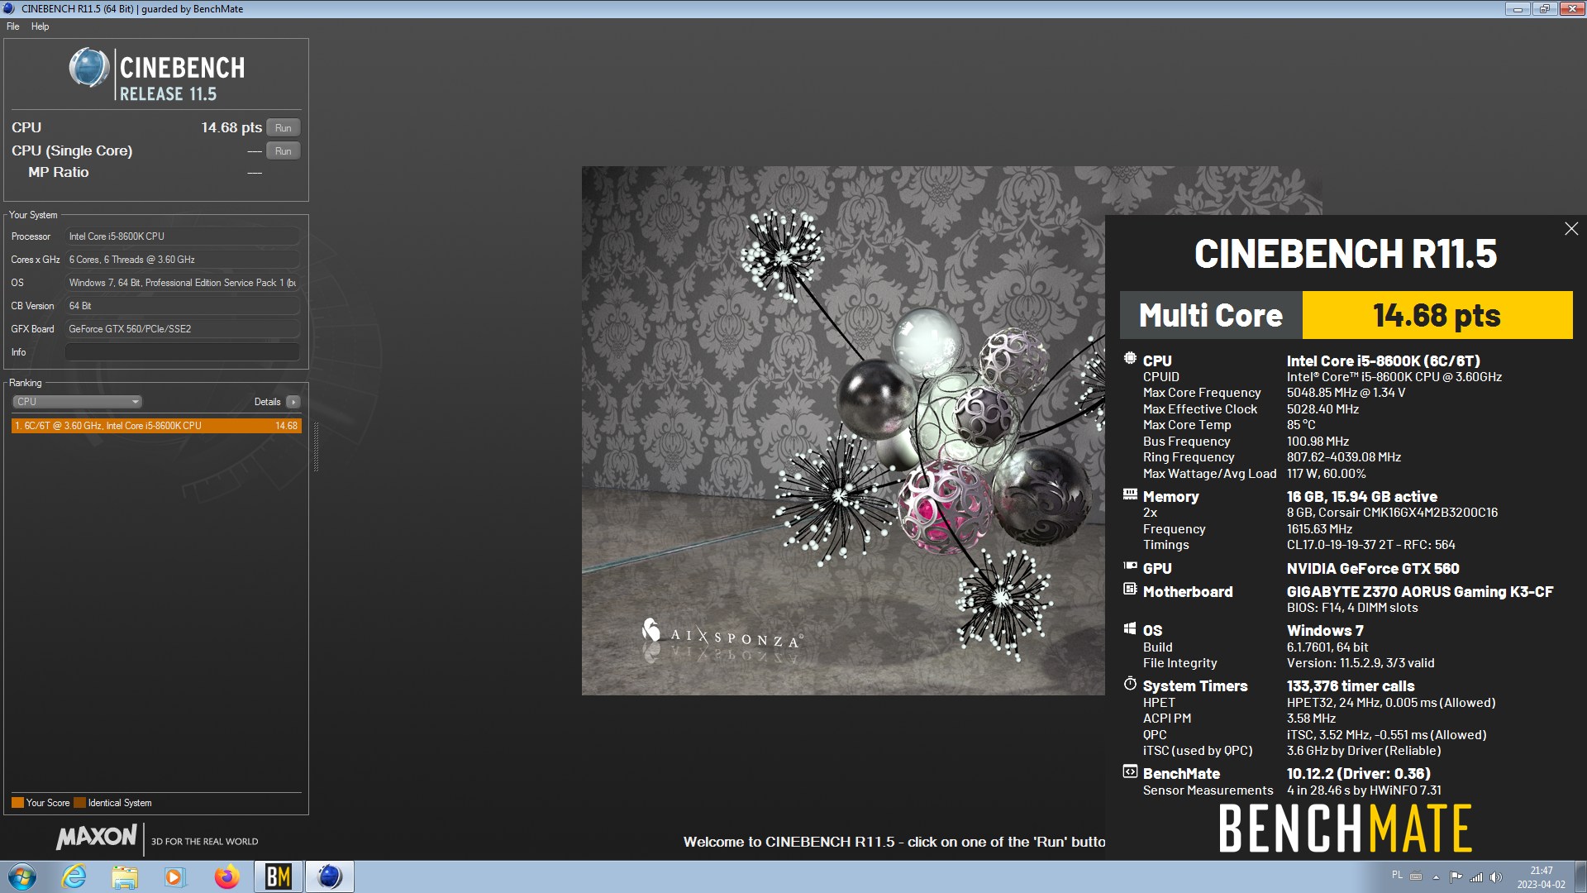Click the network signal tray icon
Screen dimensions: 1587x893
click(1476, 877)
